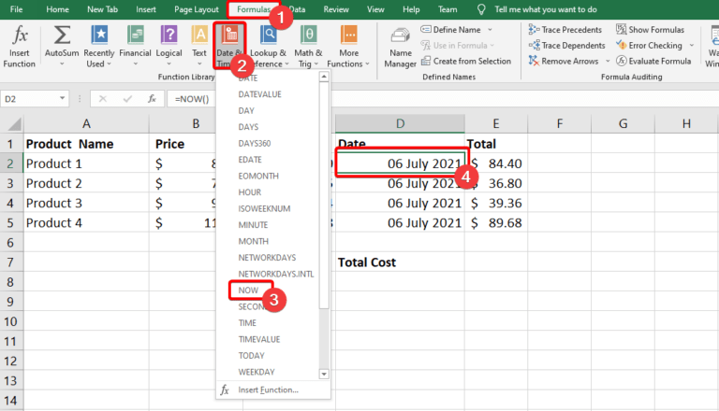
Task: Click Define Name button
Action: tap(450, 30)
